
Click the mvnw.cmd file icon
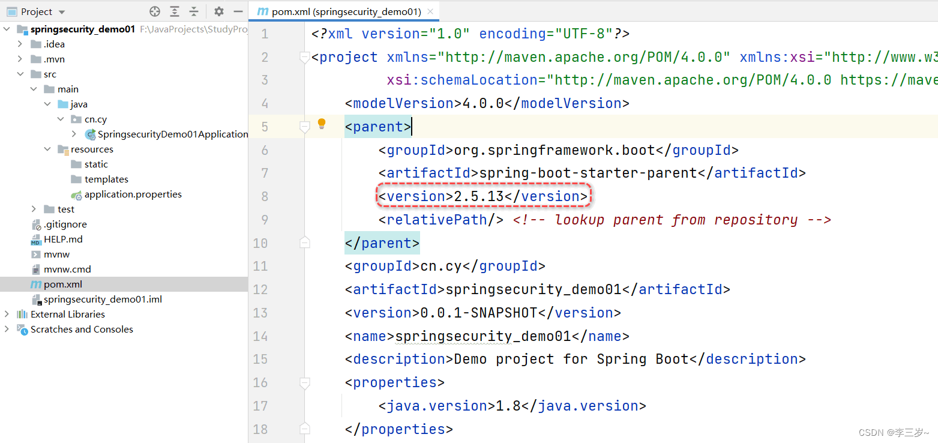pos(36,270)
